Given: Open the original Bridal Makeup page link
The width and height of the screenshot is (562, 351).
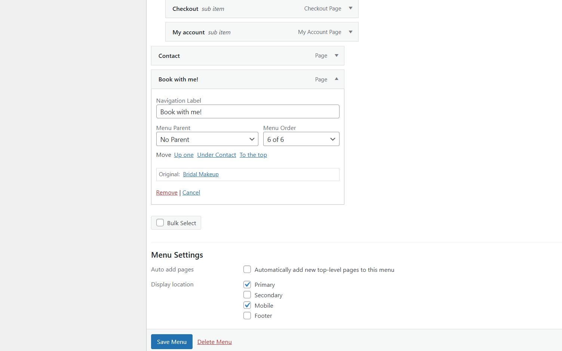Looking at the screenshot, I should [201, 174].
